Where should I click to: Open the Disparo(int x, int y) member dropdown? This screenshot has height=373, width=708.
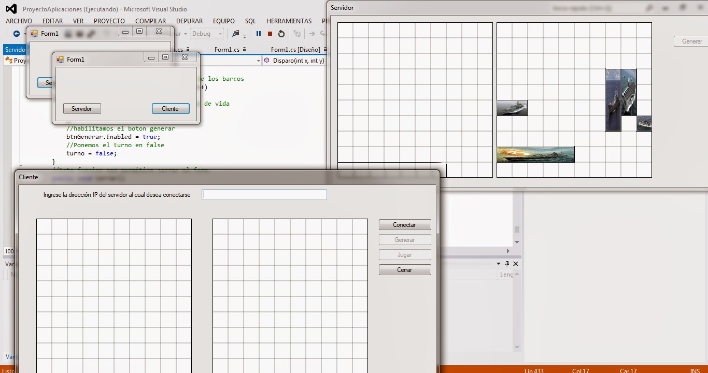point(295,61)
